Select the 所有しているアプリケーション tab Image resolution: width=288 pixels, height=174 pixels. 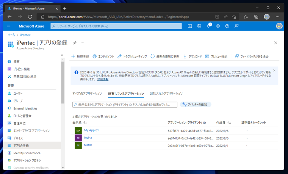(126, 94)
